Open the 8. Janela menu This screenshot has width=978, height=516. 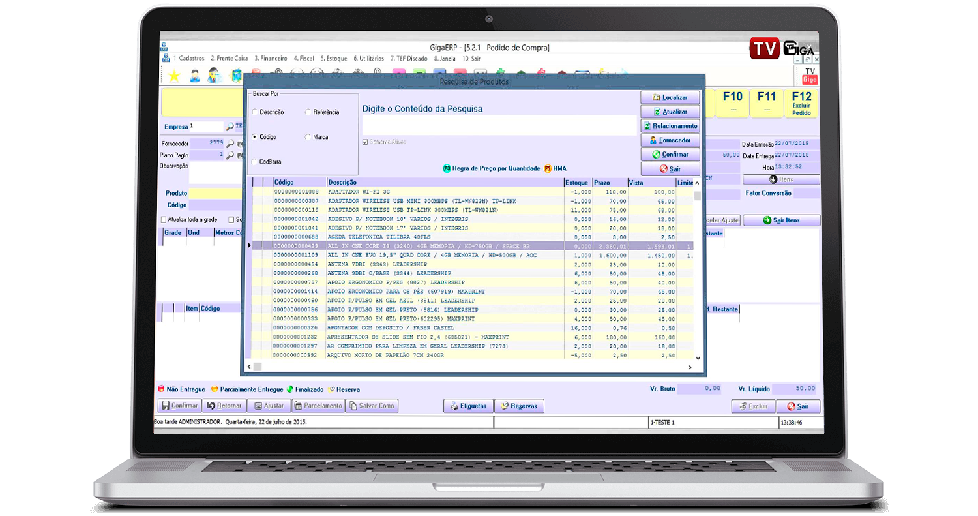[445, 58]
